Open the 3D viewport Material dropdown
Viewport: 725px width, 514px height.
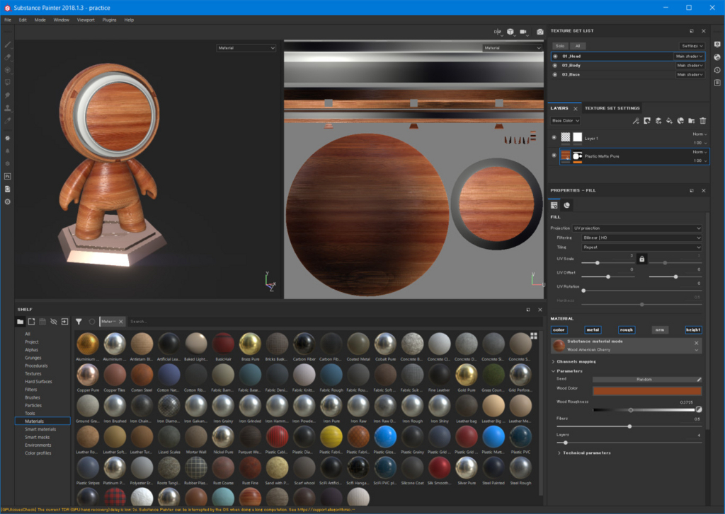tap(246, 48)
